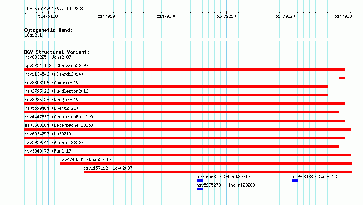The image size is (363, 205).
Task: Select the nsv6081800 (Wu2021) label
Action: click(314, 177)
